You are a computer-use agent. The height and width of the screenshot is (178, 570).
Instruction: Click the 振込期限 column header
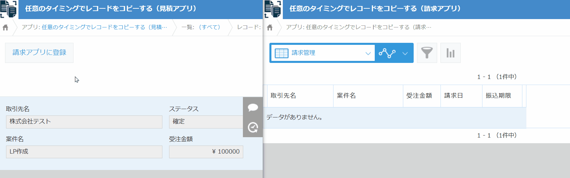point(498,96)
